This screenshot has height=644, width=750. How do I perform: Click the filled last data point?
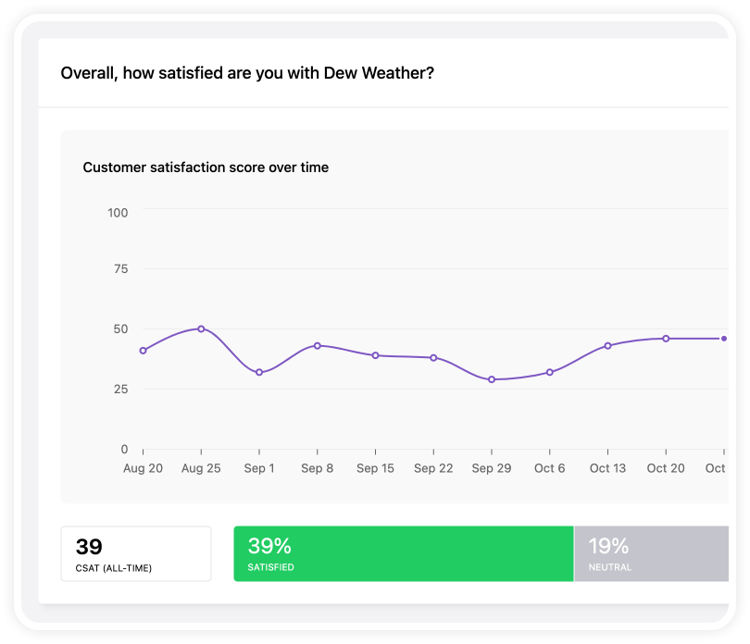point(724,339)
